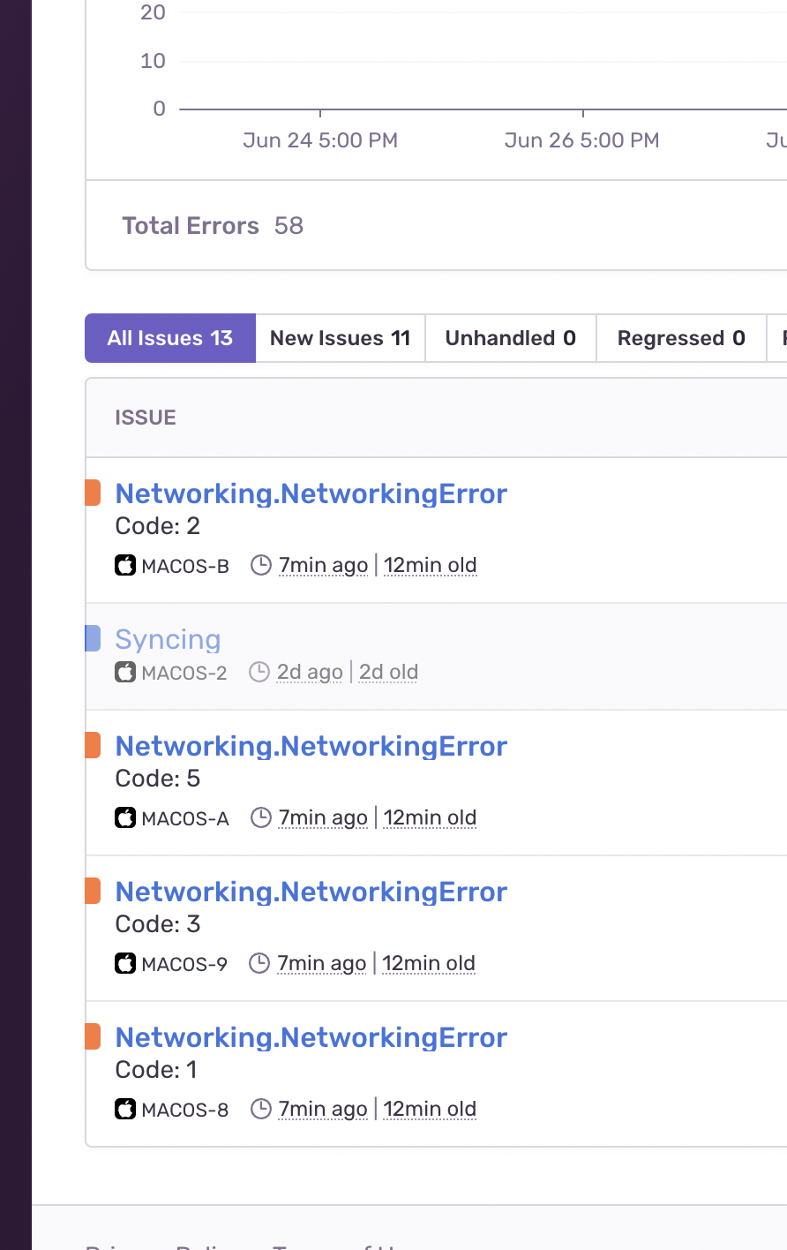Open the Syncing issue
787x1250 pixels.
click(x=168, y=639)
